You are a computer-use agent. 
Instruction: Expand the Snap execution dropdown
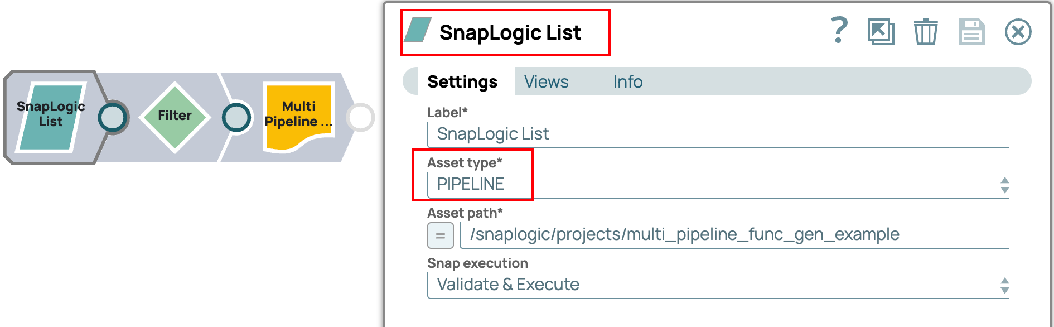click(1004, 285)
